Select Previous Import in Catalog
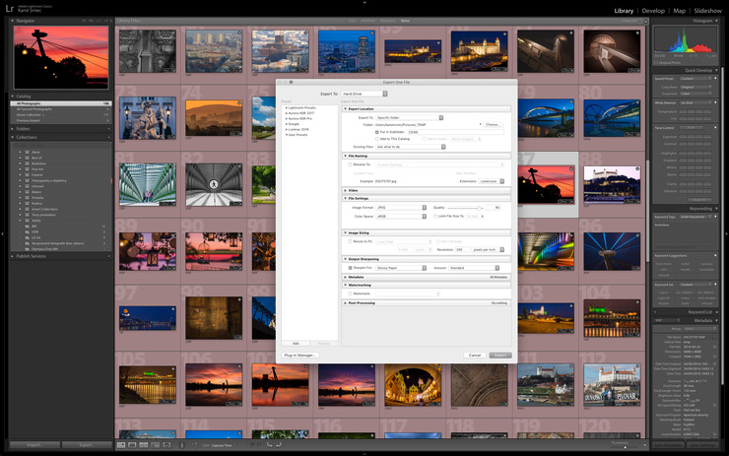The width and height of the screenshot is (729, 456). [61, 120]
